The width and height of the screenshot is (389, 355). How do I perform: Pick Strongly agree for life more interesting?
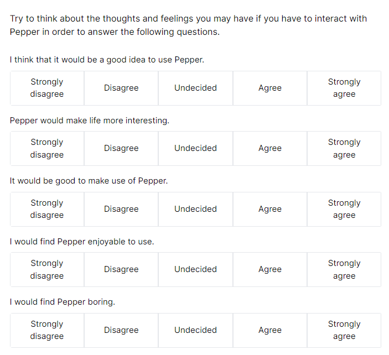344,148
